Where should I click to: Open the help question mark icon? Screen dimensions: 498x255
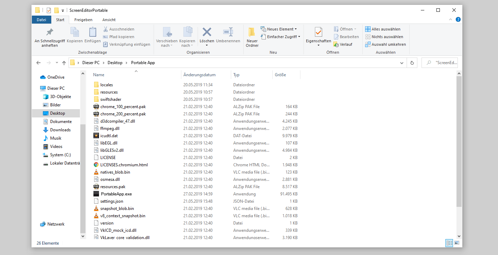tap(458, 20)
